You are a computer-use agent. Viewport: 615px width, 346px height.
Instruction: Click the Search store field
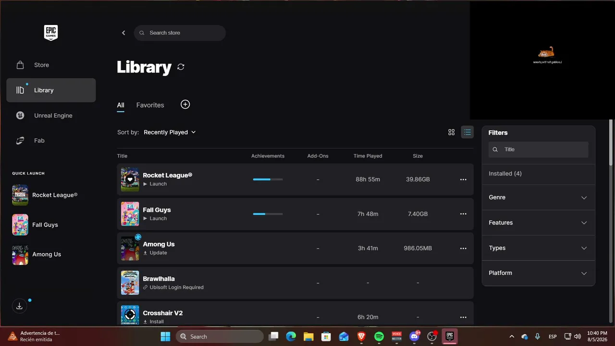(180, 33)
